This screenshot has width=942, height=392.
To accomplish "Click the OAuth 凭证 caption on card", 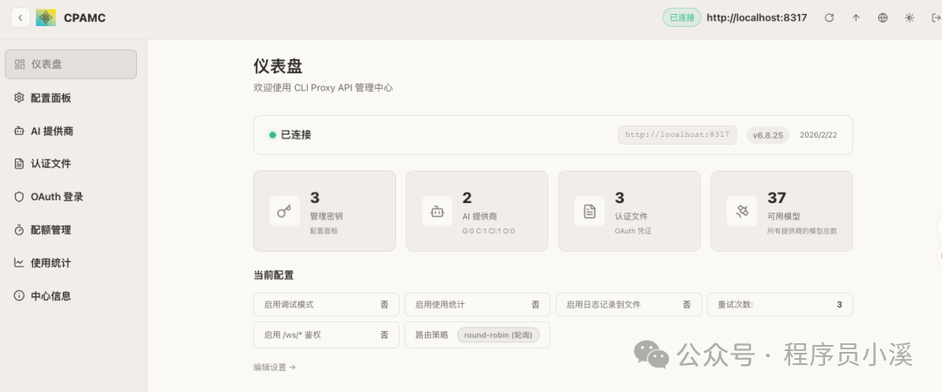I will (632, 231).
